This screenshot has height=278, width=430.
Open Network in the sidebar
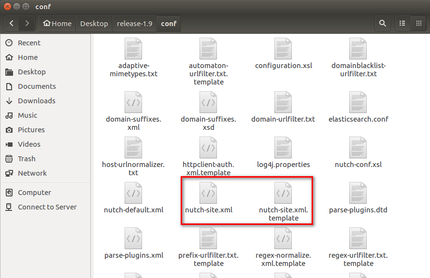tap(32, 174)
